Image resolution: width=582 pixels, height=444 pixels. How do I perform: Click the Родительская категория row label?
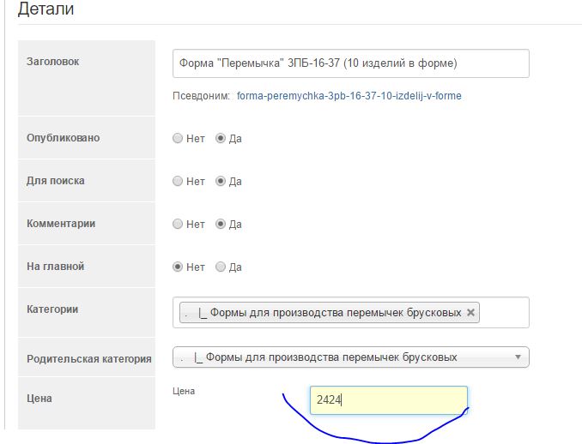click(x=89, y=359)
